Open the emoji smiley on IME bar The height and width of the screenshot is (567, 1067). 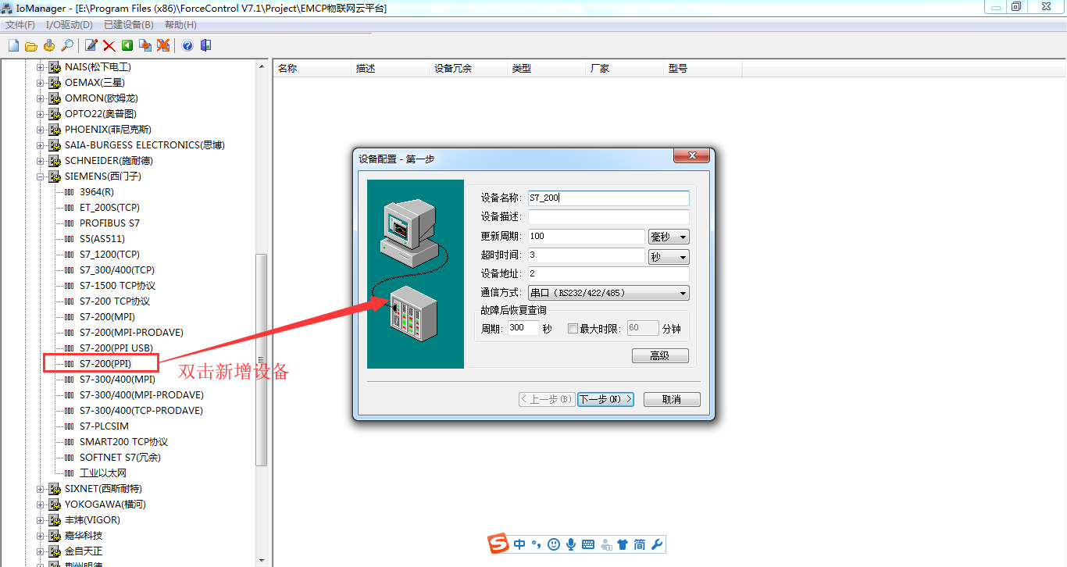tap(554, 544)
